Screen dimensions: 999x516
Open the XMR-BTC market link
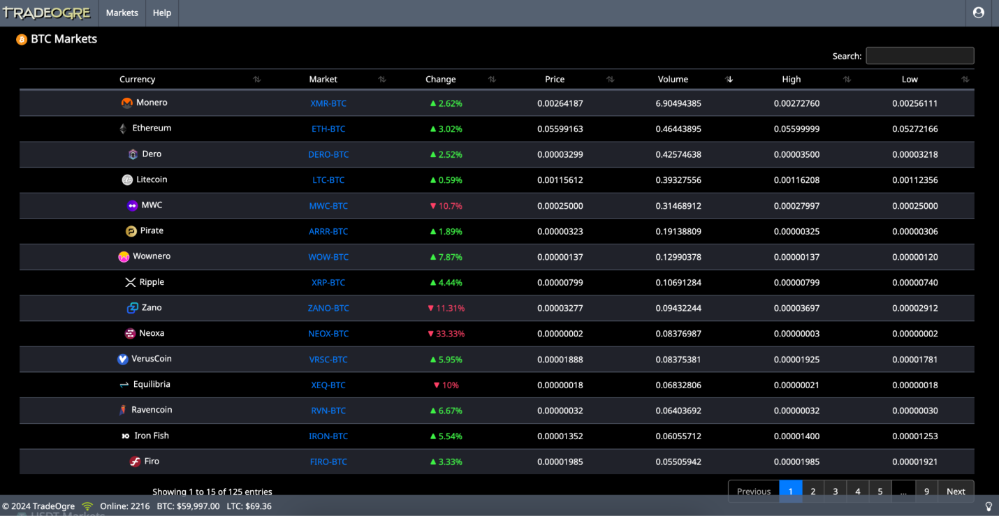tap(328, 103)
